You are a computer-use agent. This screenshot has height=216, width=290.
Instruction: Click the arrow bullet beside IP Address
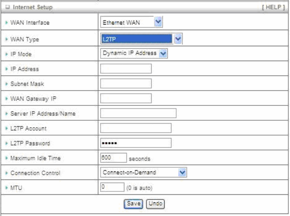7,69
